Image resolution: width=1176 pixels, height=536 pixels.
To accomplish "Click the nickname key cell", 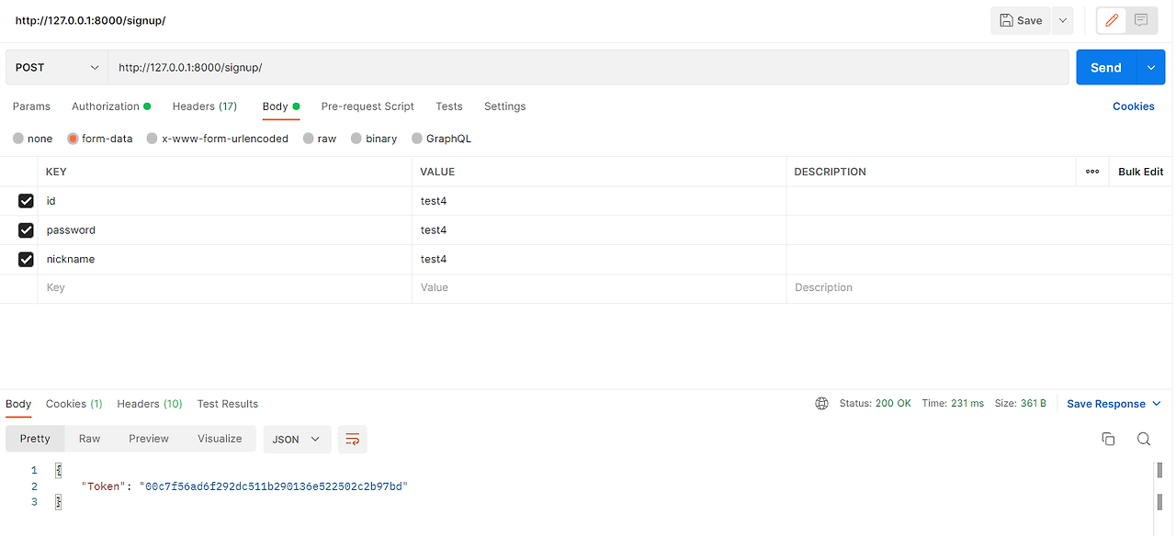I will 225,260.
